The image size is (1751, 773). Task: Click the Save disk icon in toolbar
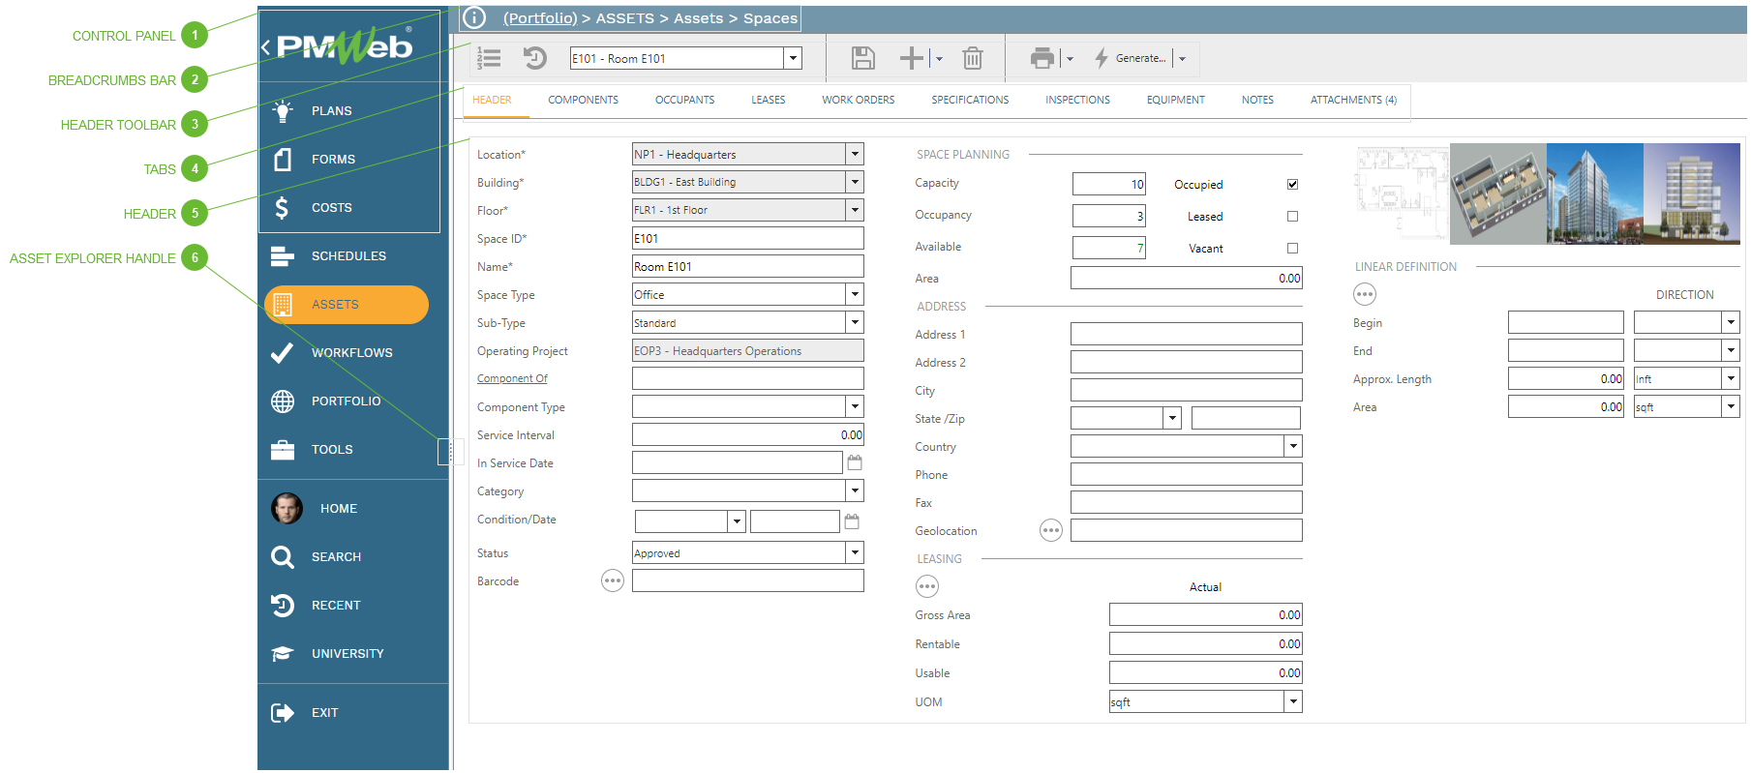coord(862,59)
